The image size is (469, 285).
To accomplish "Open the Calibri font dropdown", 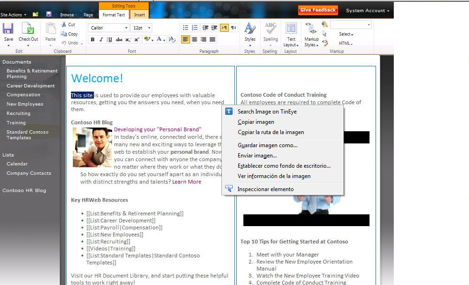I will (126, 28).
